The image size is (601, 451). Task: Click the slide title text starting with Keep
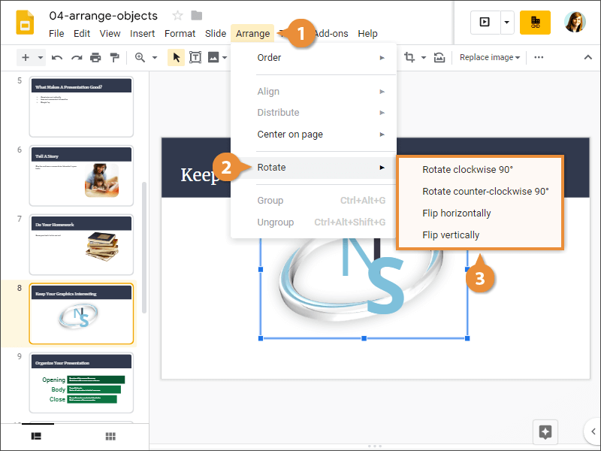(x=199, y=175)
